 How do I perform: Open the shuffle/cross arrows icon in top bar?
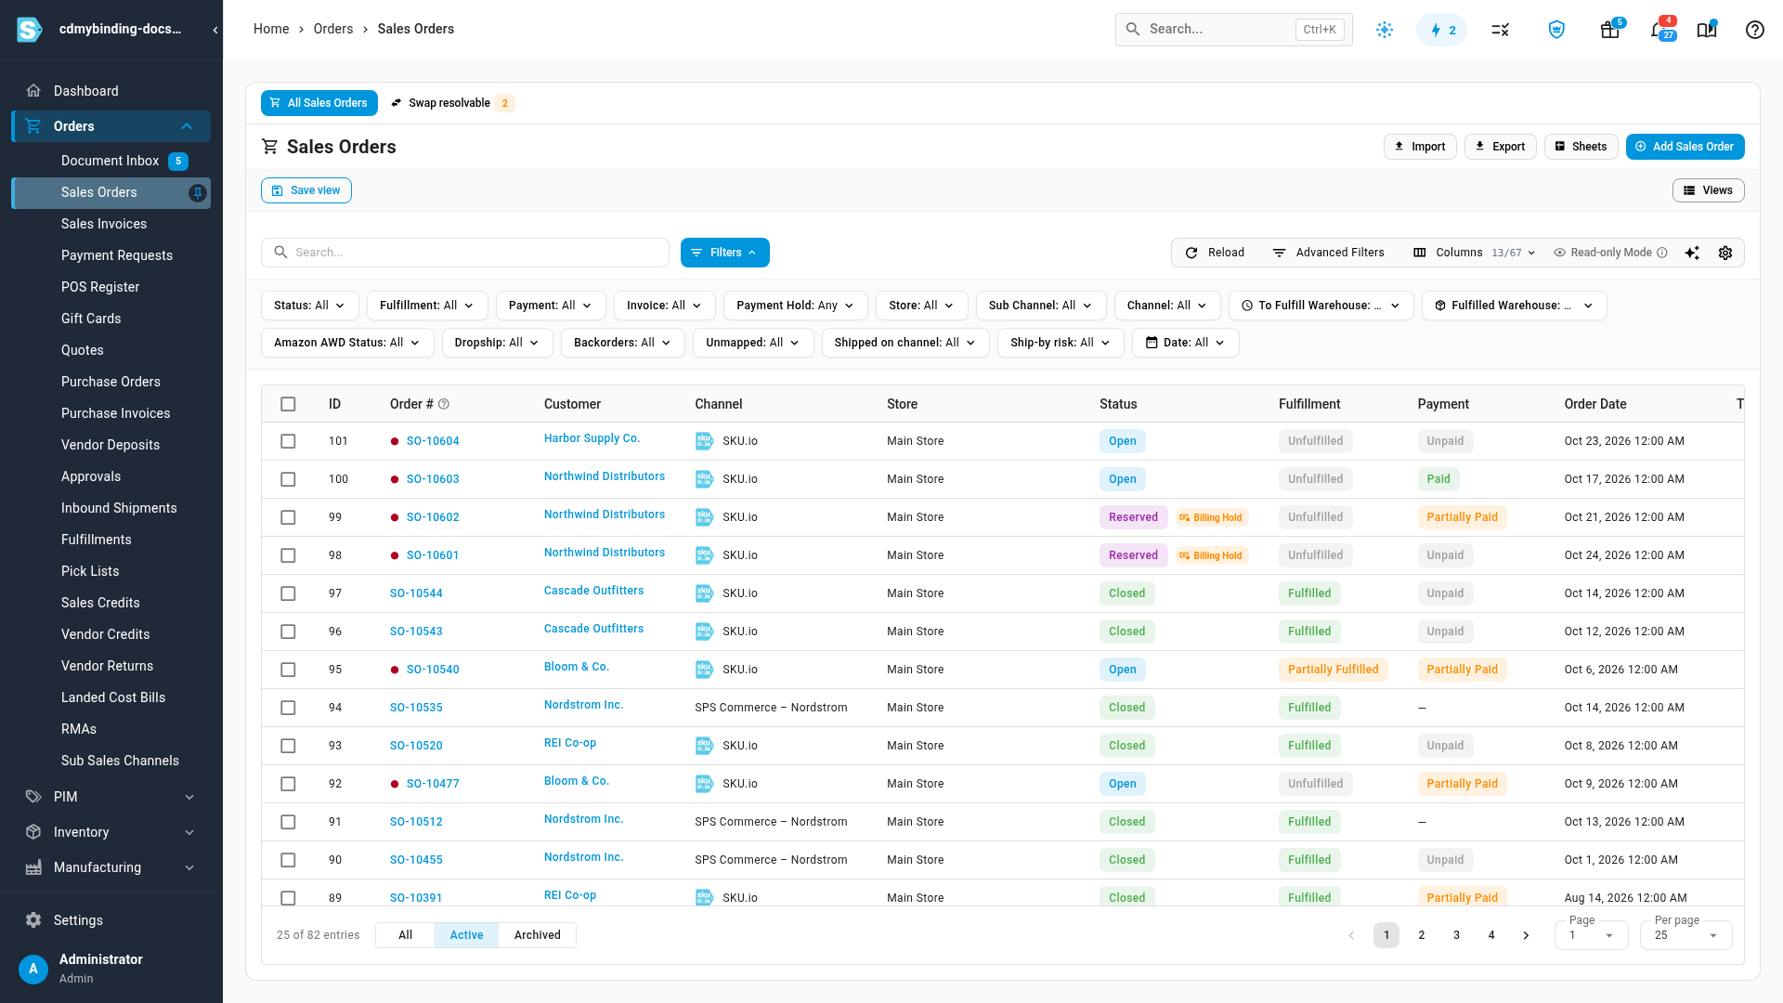pyautogui.click(x=1501, y=30)
